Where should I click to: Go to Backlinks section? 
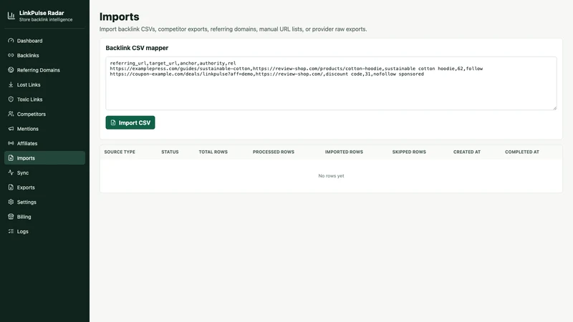coord(44,55)
